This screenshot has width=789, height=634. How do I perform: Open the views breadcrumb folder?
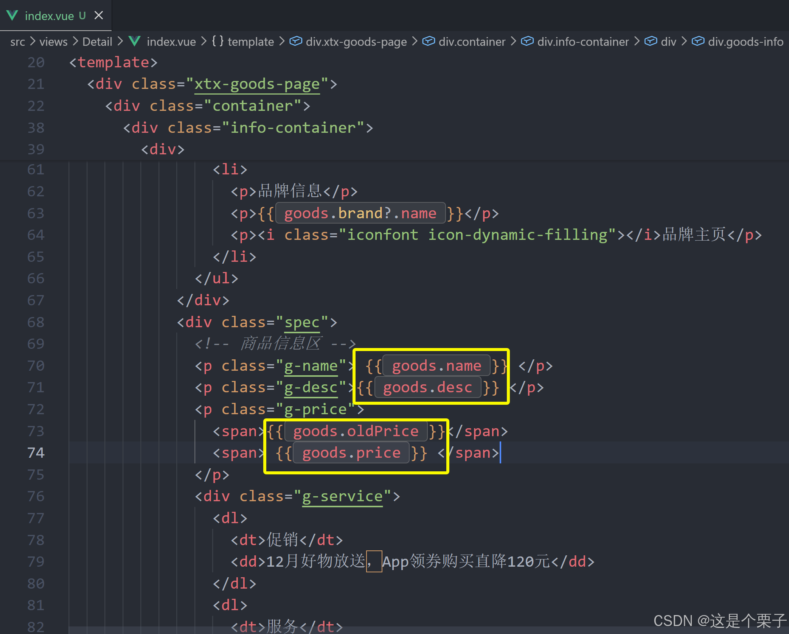coord(53,42)
